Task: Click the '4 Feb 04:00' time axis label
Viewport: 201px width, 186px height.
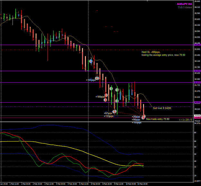Action: [61, 184]
